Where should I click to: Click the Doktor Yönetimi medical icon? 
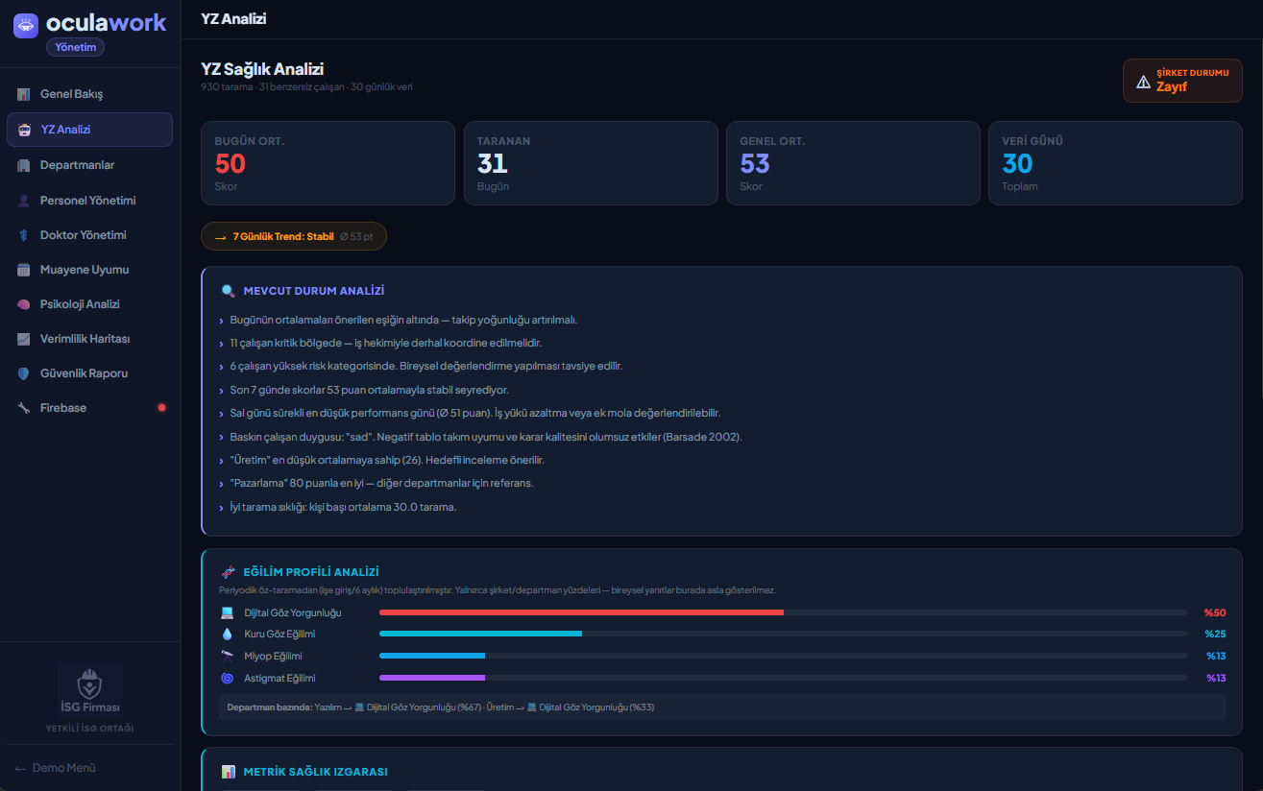[x=24, y=235]
